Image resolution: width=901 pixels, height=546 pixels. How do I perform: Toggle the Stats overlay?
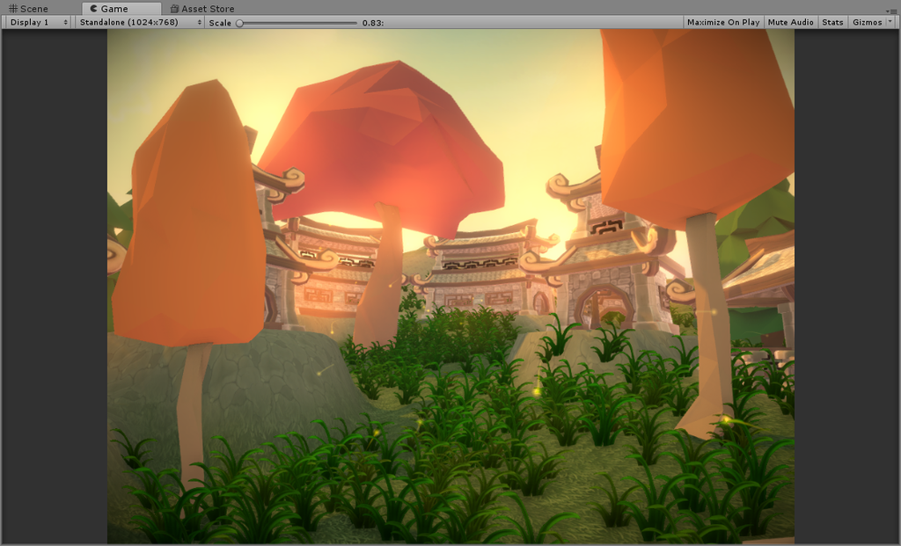click(x=831, y=22)
